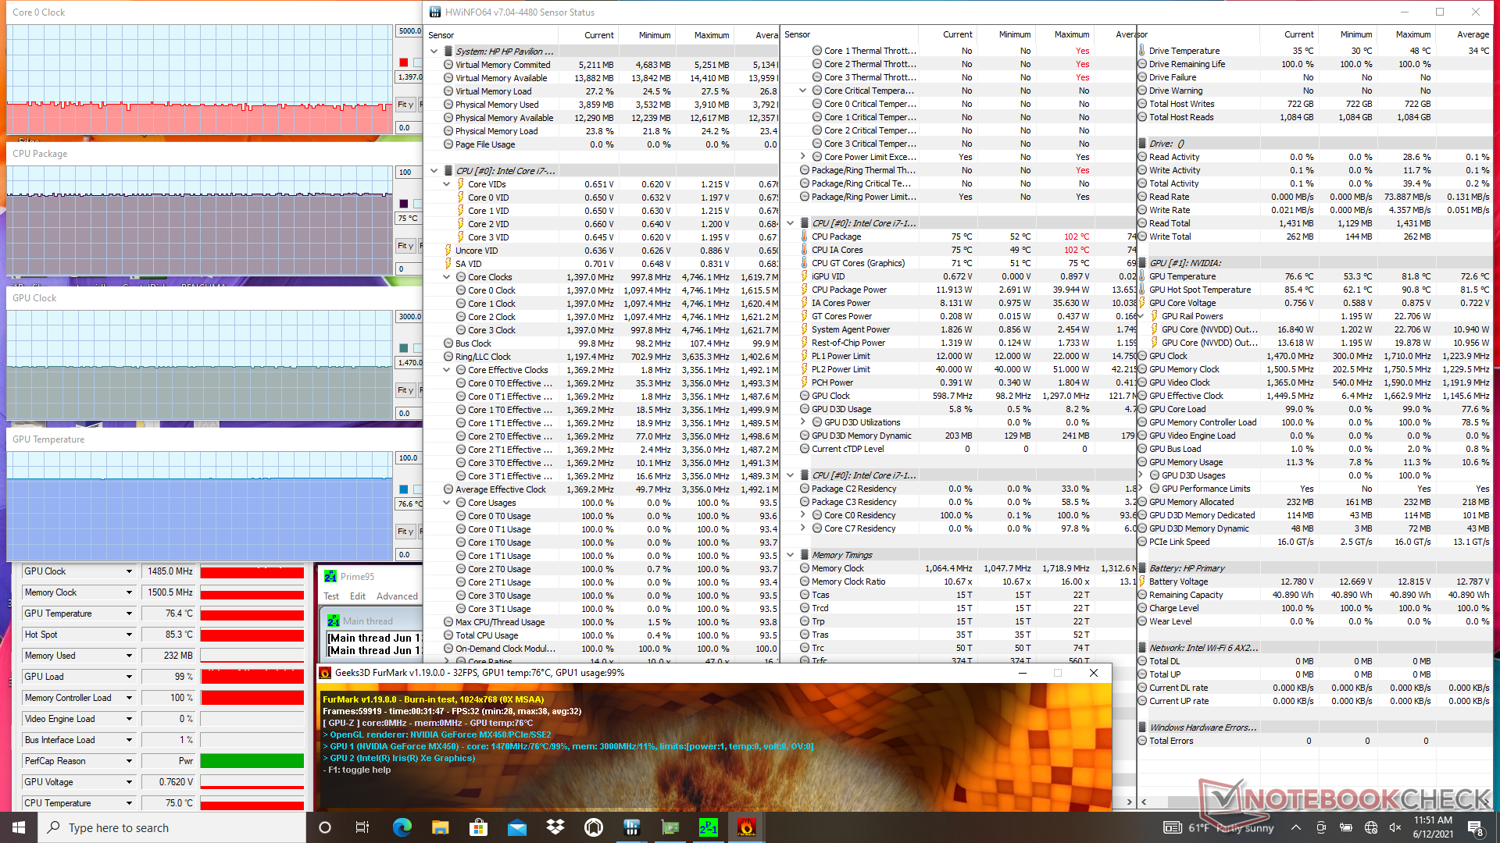Open Mail app from taskbar

click(x=516, y=827)
